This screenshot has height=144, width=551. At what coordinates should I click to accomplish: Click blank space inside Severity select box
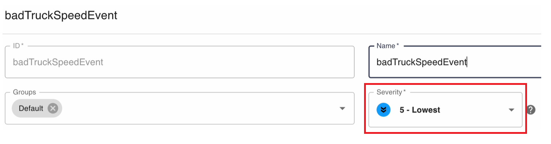point(472,110)
